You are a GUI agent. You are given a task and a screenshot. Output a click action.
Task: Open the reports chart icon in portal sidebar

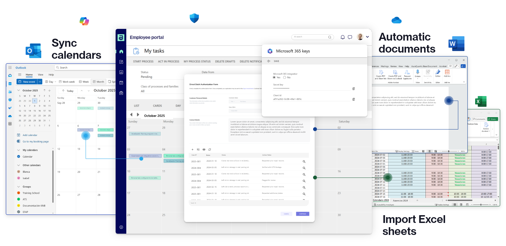(x=121, y=72)
